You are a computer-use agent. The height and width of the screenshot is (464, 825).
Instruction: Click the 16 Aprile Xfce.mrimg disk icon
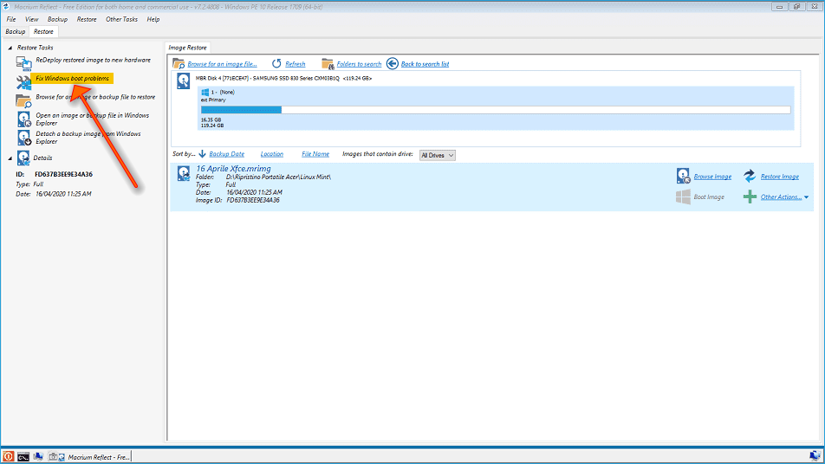(x=184, y=173)
